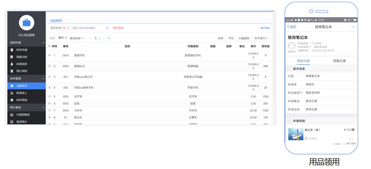Remove the 是否有效 filter with red X
Screen dimensions: 371x169
pyautogui.click(x=68, y=28)
